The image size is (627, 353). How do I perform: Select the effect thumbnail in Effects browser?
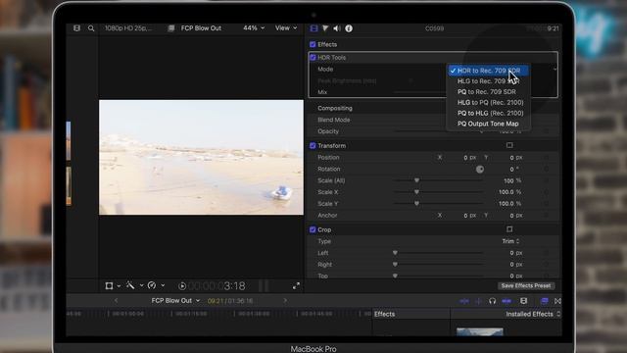tap(480, 331)
